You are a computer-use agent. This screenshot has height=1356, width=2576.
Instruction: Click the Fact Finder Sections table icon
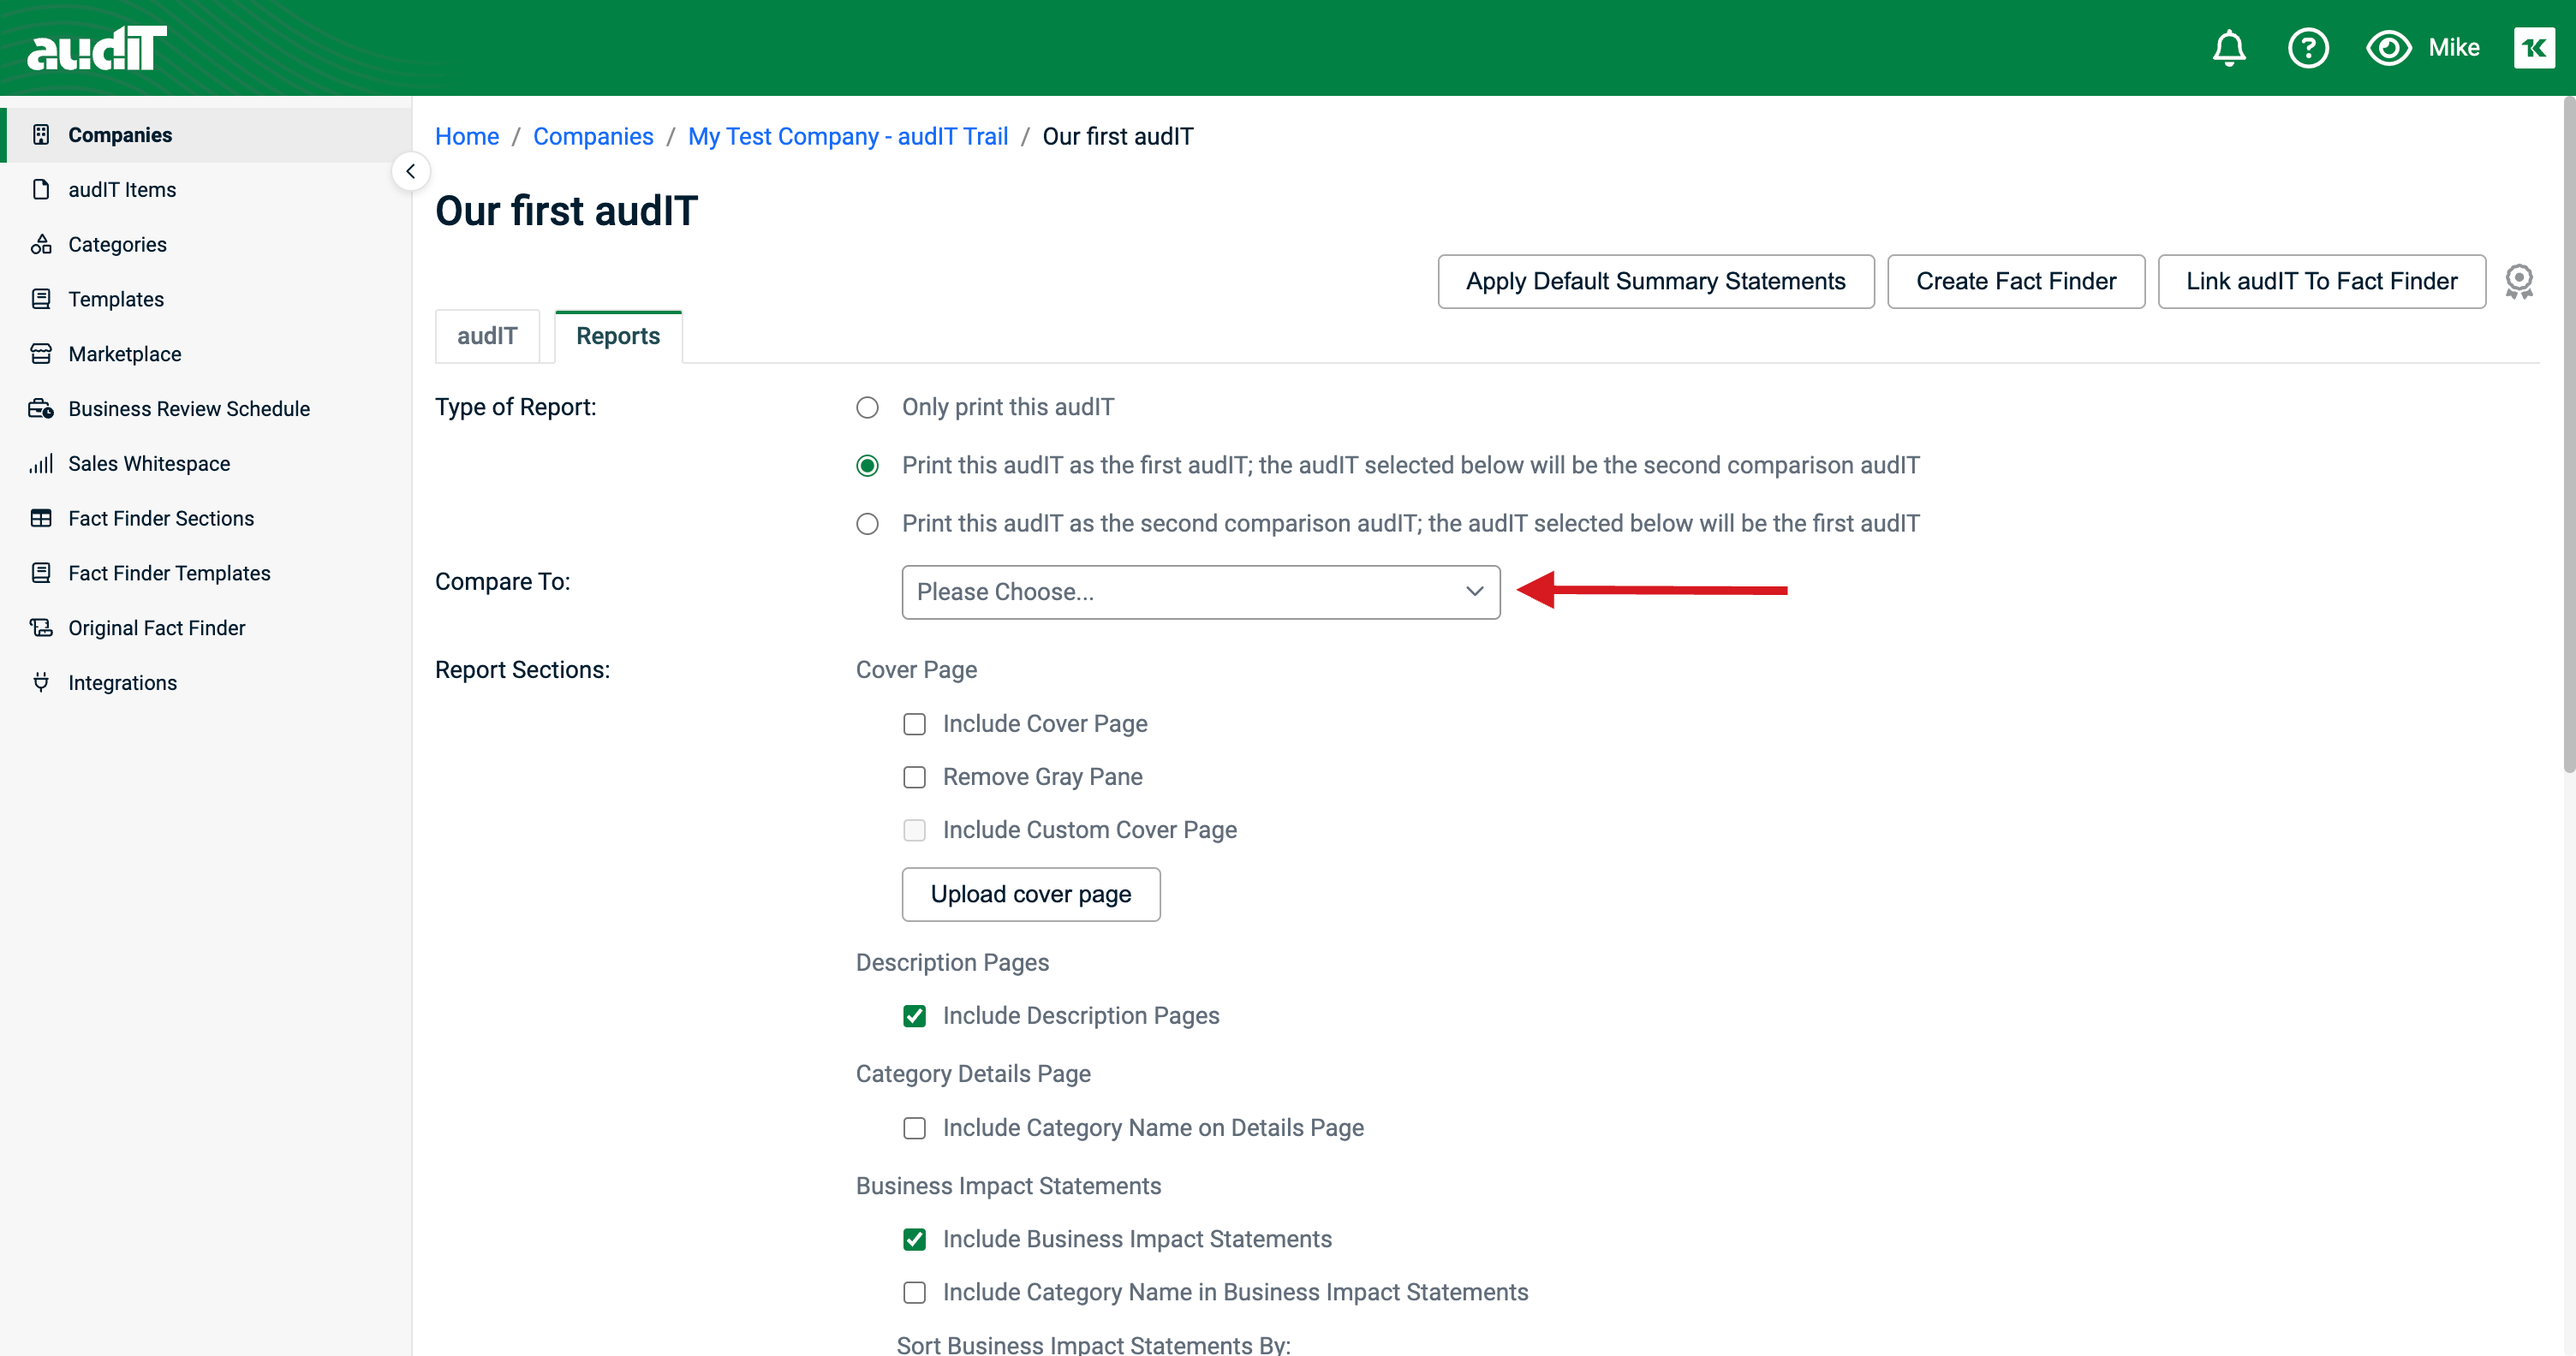[41, 519]
